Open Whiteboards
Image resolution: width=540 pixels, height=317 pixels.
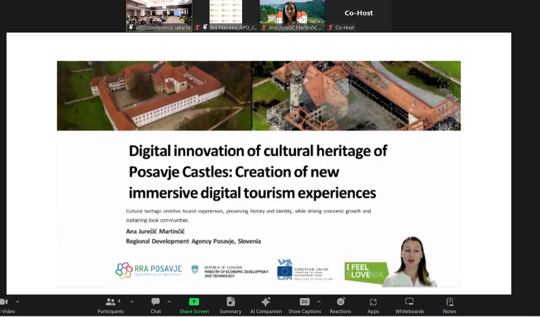(409, 306)
